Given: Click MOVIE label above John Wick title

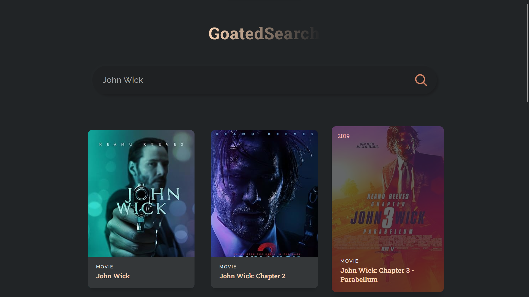Looking at the screenshot, I should tap(105, 267).
